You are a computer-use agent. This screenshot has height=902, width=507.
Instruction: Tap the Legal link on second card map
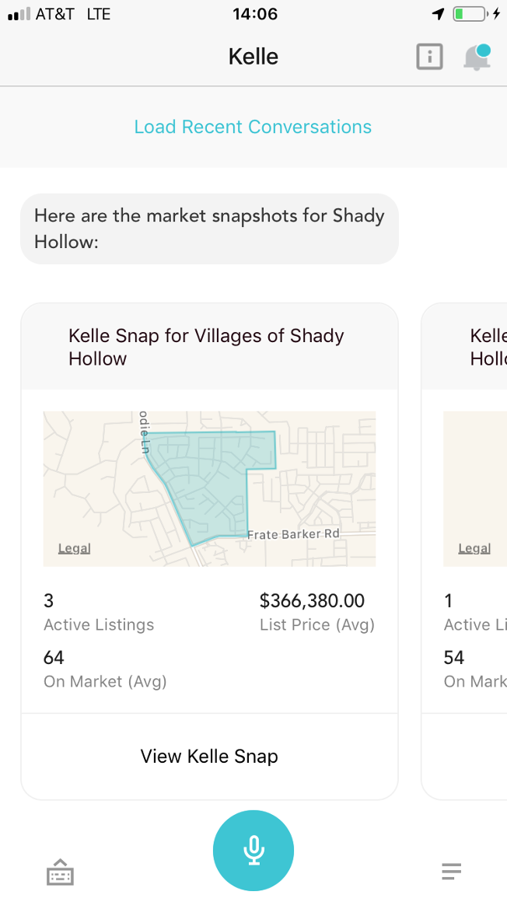tap(474, 548)
